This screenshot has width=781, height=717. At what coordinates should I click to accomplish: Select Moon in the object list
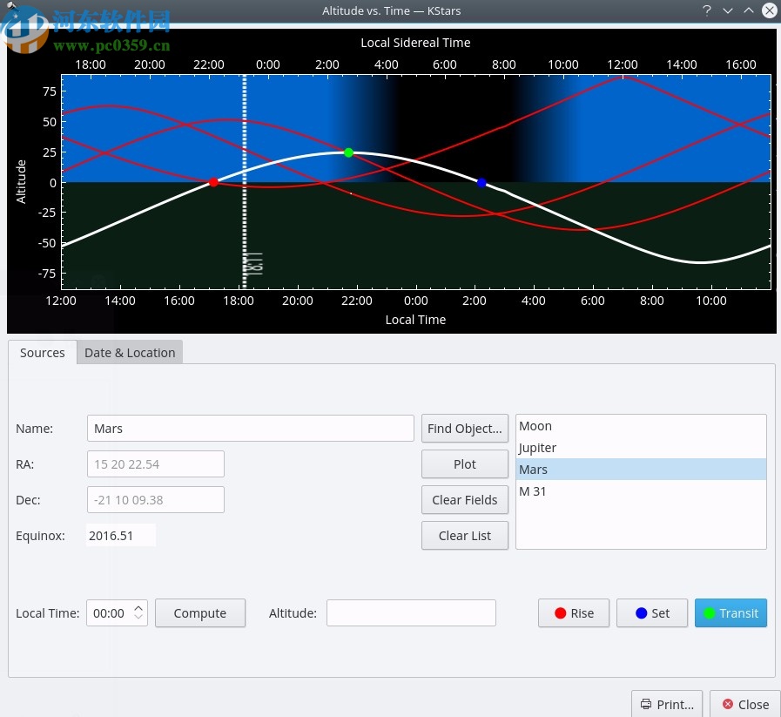(x=535, y=426)
